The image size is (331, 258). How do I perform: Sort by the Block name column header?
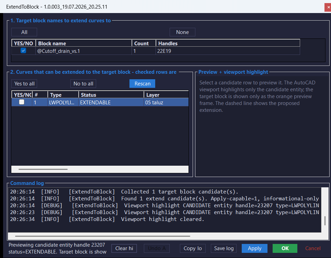tap(84, 43)
